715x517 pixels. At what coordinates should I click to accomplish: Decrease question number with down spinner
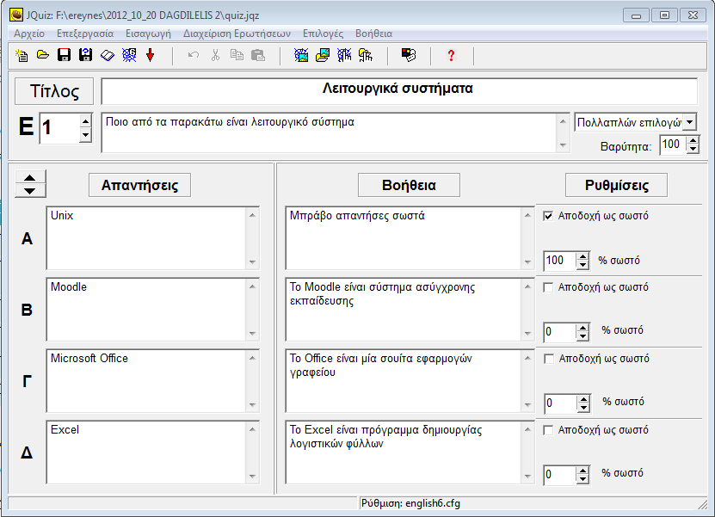[x=85, y=135]
